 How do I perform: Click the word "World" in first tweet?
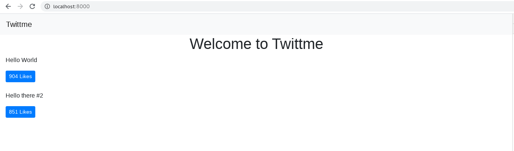point(29,60)
